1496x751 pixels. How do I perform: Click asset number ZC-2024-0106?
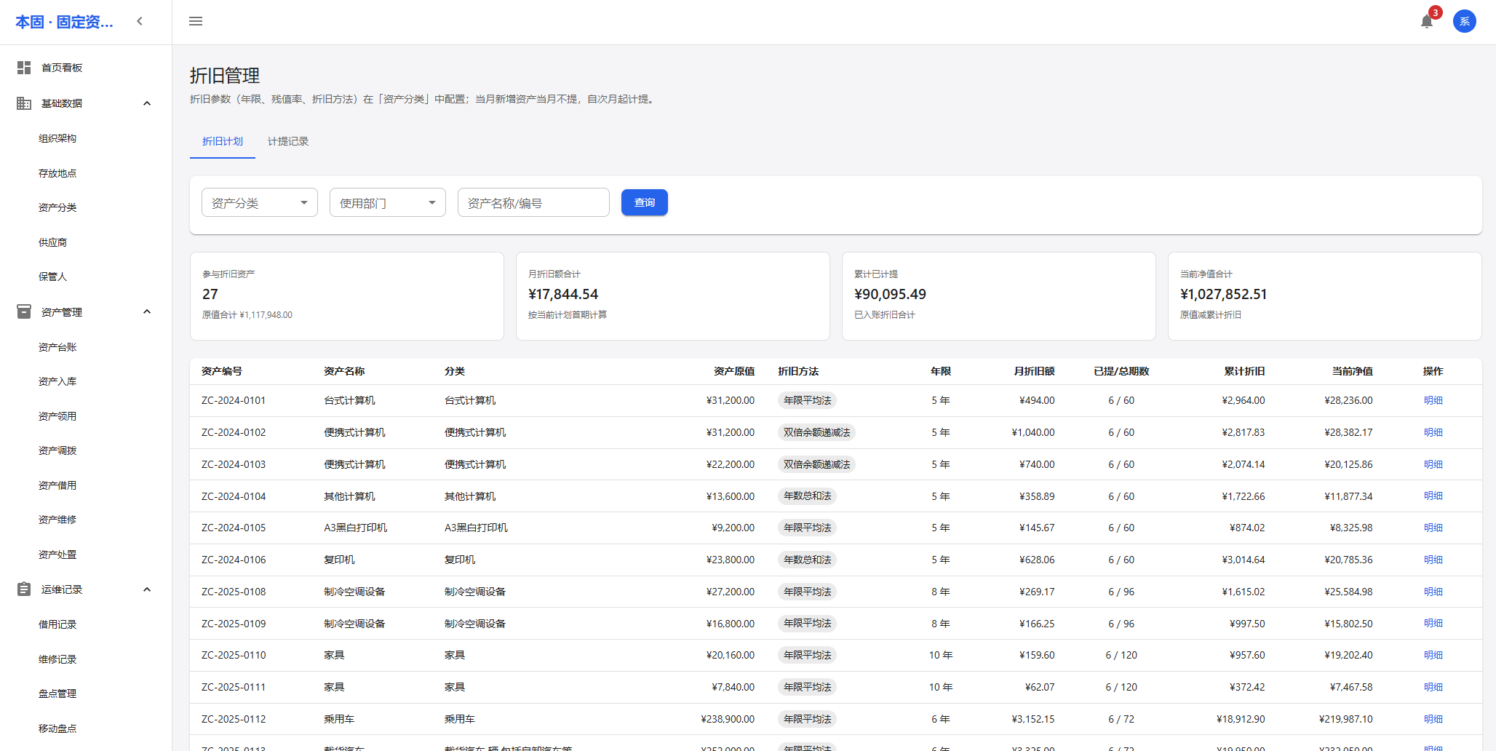[x=234, y=560]
